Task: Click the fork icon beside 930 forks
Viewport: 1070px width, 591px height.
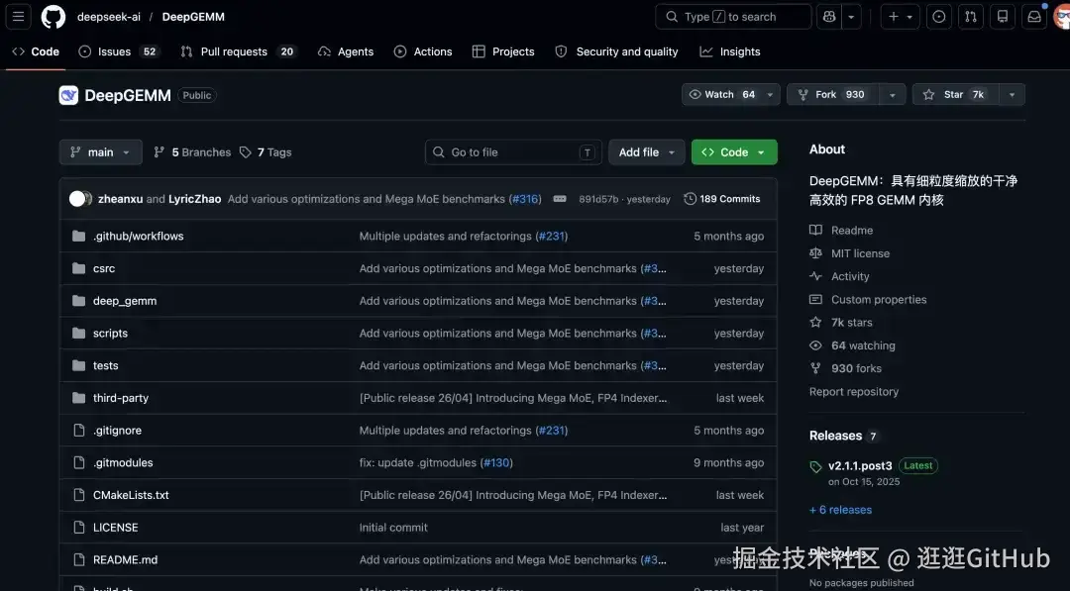Action: tap(815, 368)
